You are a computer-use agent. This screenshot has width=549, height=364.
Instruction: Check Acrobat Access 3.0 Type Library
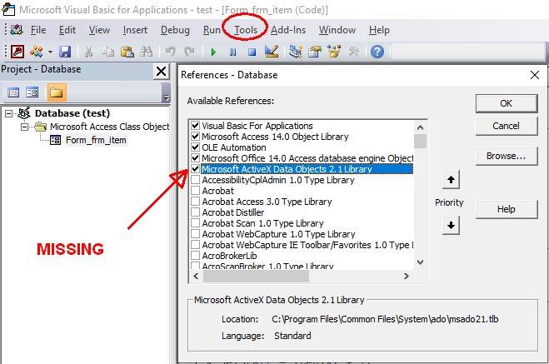click(196, 202)
